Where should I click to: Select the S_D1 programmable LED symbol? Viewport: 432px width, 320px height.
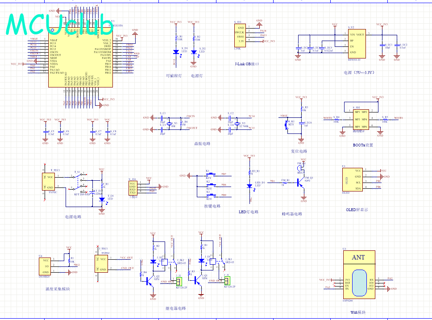coord(176,52)
